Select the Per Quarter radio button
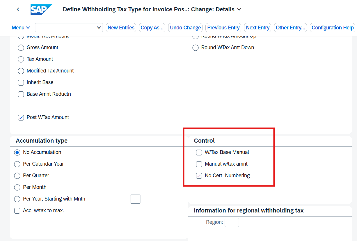 pyautogui.click(x=17, y=176)
